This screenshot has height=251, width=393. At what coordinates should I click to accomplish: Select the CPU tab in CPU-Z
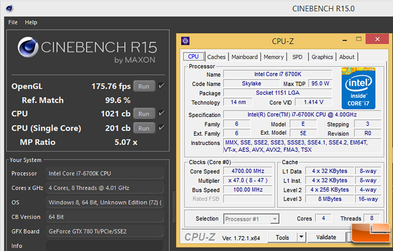point(193,57)
